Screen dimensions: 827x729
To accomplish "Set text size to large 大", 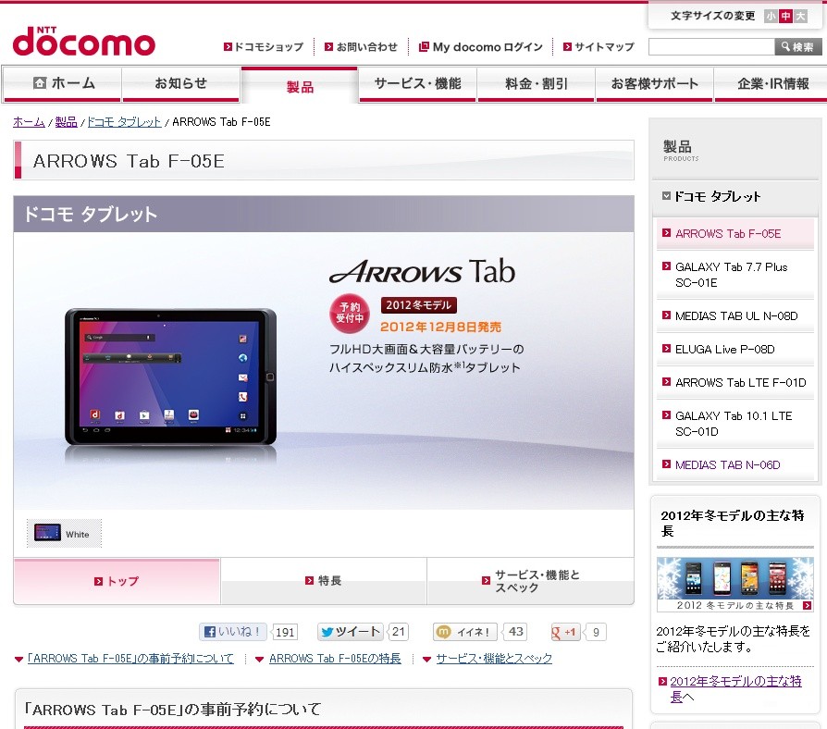I will [x=800, y=16].
